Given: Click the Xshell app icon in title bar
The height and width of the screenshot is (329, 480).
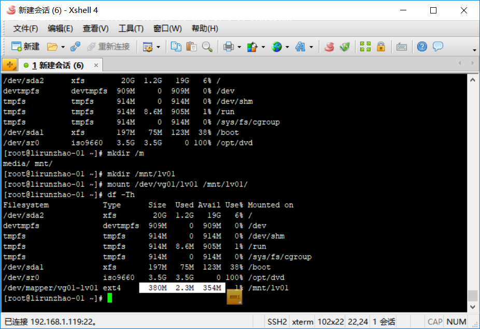Looking at the screenshot, I should pos(11,10).
